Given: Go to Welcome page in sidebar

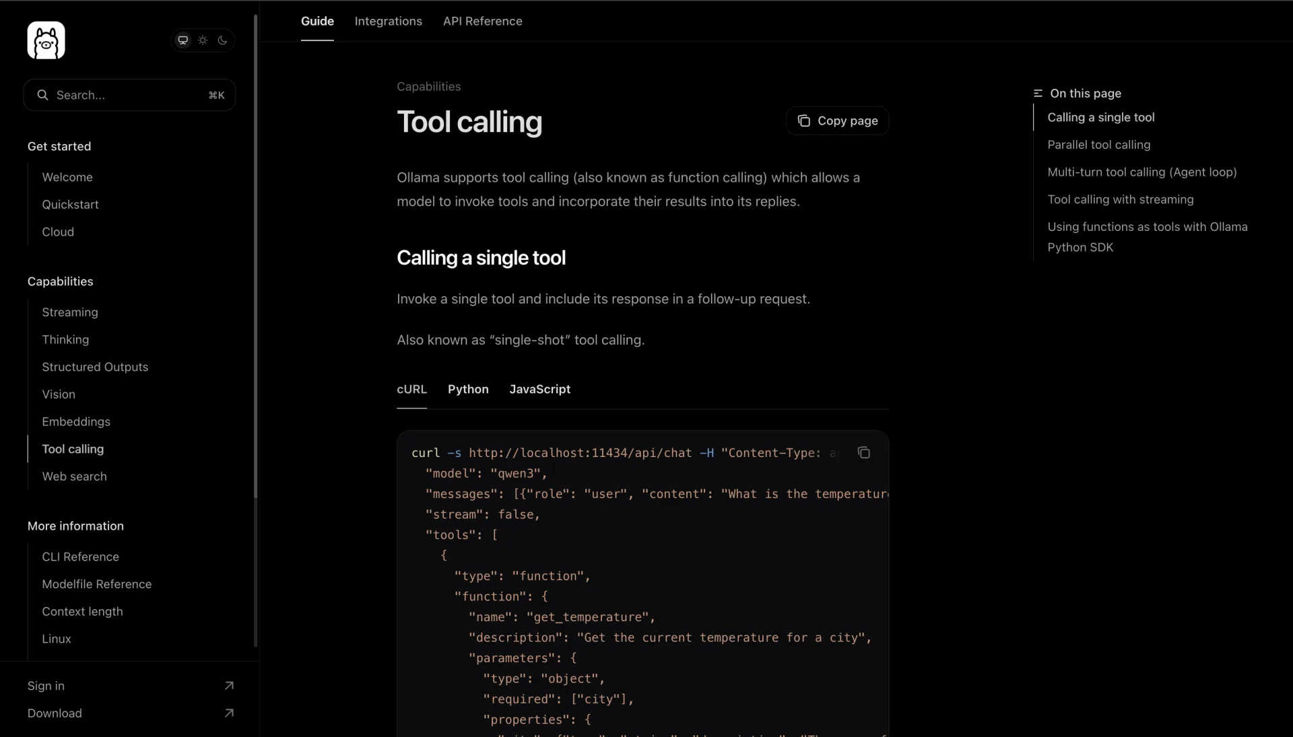Looking at the screenshot, I should pos(67,177).
